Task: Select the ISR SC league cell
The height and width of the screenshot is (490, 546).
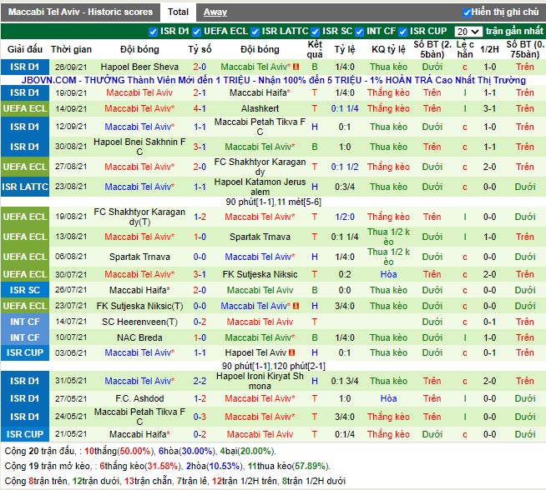Action: 25,290
